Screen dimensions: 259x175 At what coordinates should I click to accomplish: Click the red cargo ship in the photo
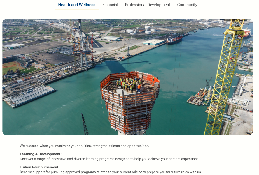tap(174, 39)
